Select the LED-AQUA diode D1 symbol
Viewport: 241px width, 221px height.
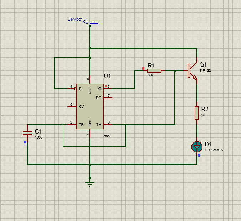[x=197, y=147]
